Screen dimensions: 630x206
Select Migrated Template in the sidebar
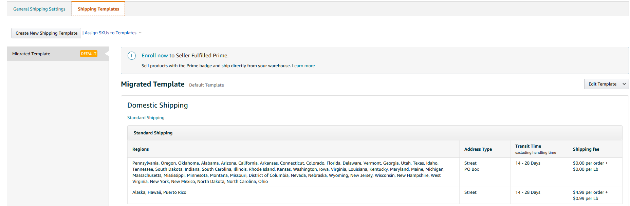31,54
